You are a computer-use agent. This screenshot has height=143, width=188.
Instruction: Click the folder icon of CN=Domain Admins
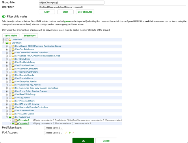click(13, 65)
